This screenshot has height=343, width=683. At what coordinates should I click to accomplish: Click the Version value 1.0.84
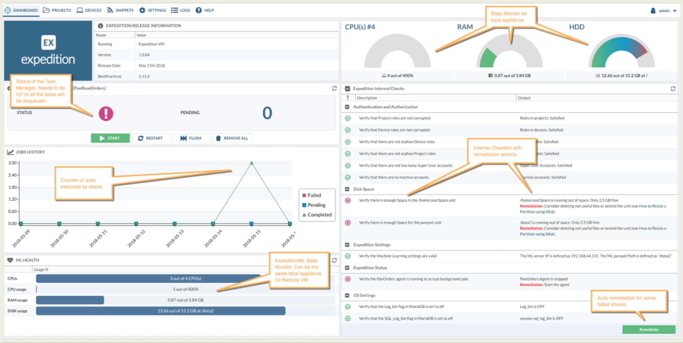[x=144, y=55]
